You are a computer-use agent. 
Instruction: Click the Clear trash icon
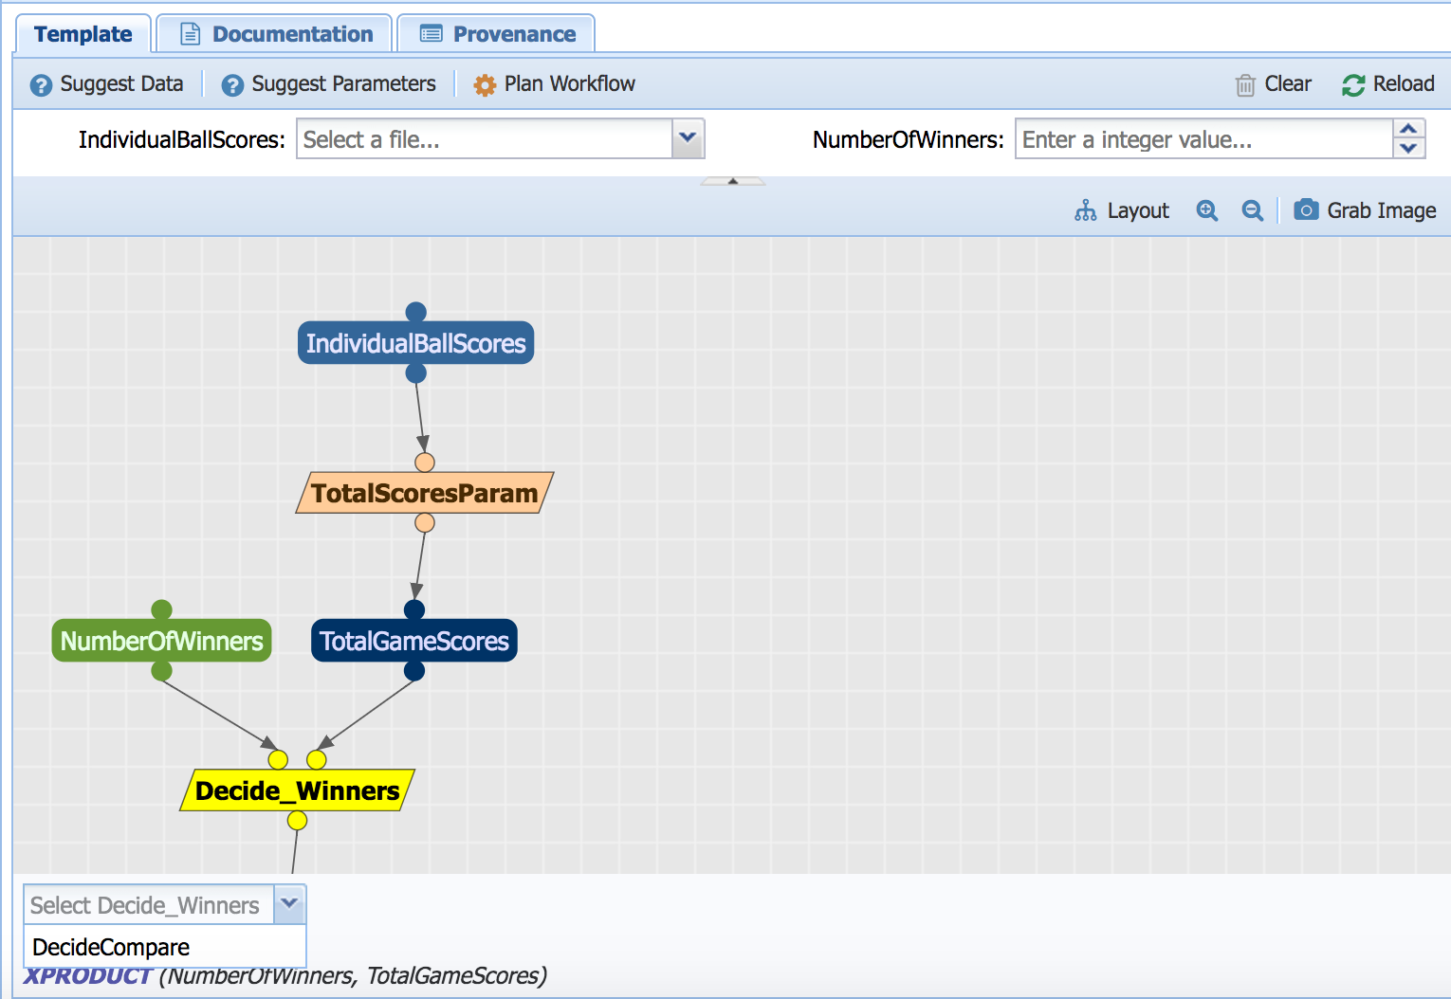point(1245,84)
